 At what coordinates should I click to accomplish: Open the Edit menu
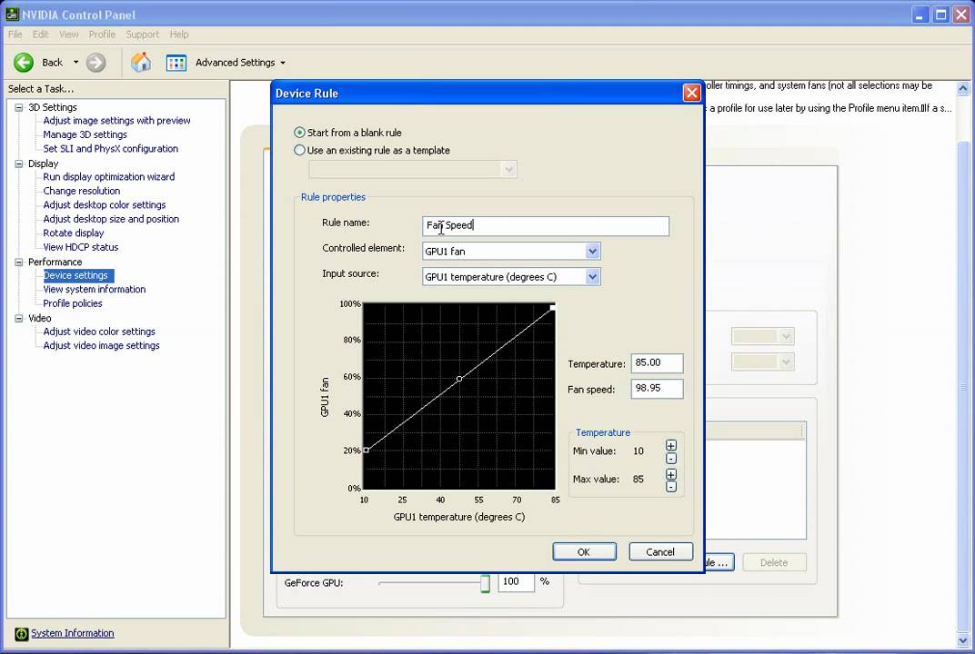40,35
